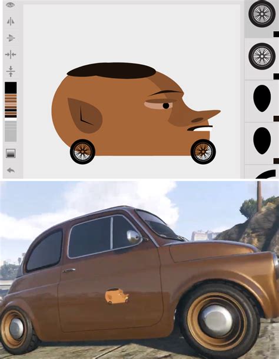Screen dimensions: 279x359
Task: Pick the white palette swatch strip
Action: [11, 119]
